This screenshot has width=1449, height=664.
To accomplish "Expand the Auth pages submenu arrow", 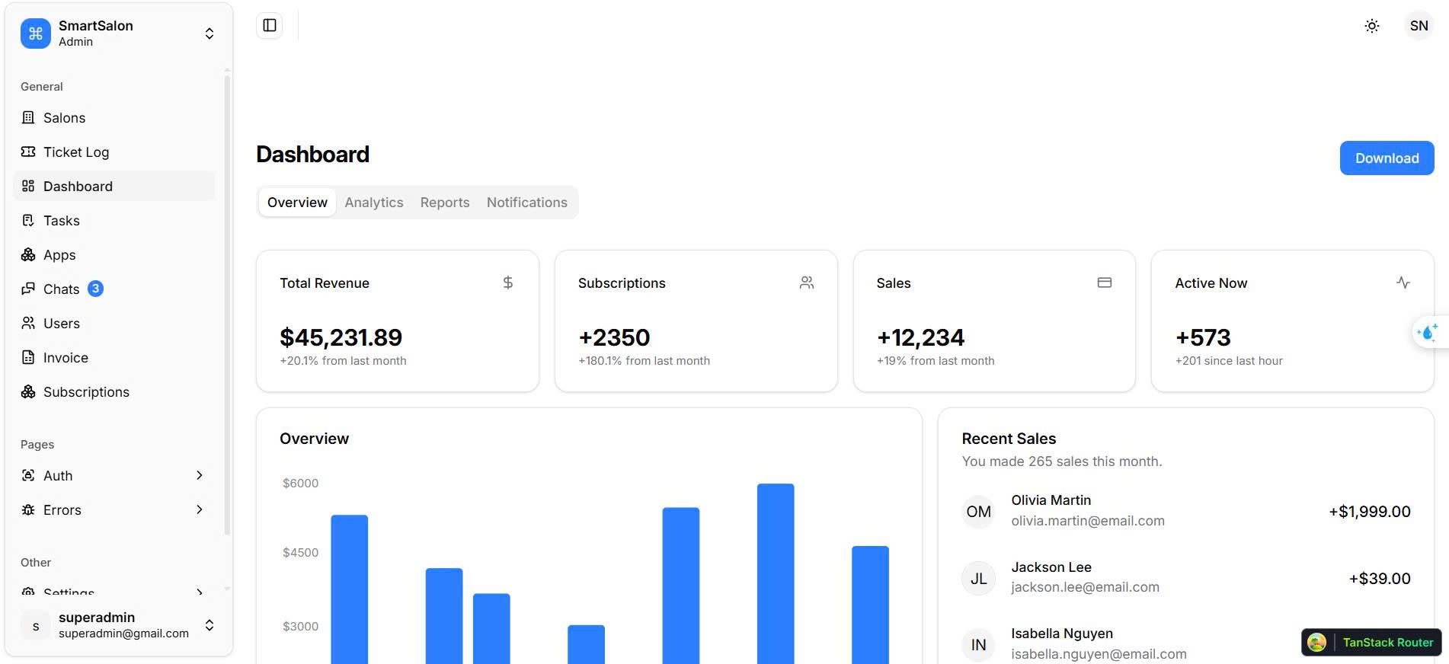I will click(x=200, y=475).
